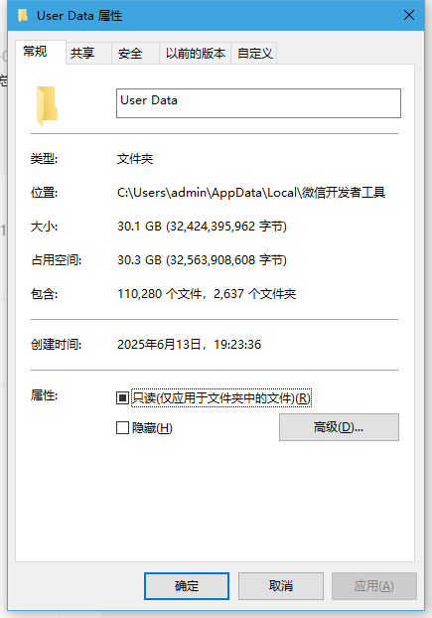
Task: Click the 占用空间 30.3 GB value
Action: point(202,260)
